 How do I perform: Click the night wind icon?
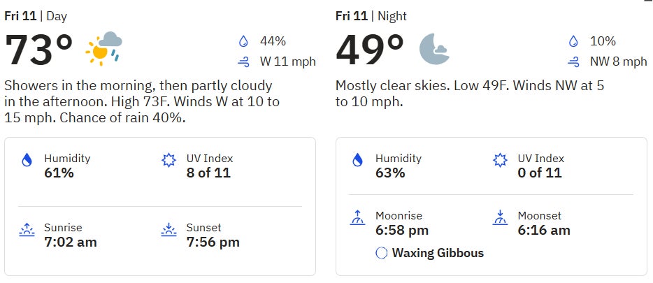574,62
